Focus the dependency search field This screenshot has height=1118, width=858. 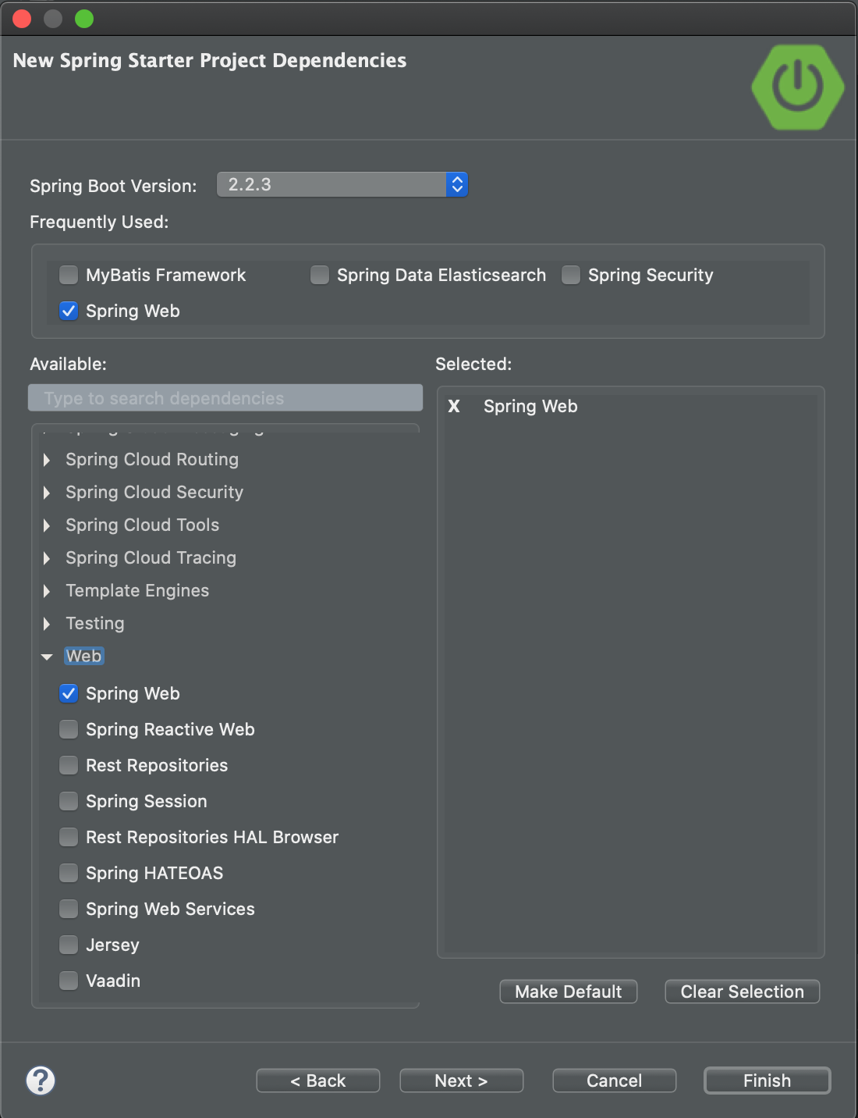(225, 397)
